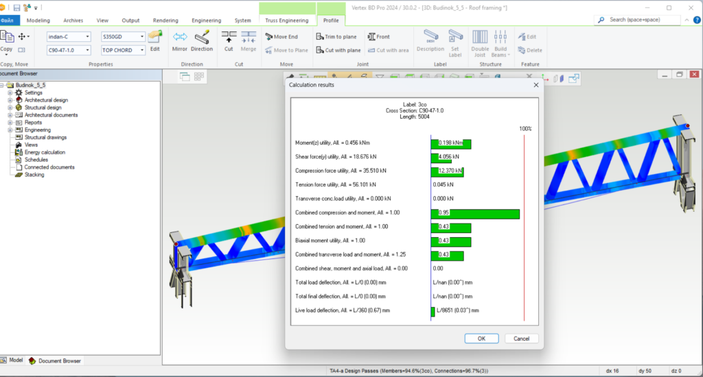Select Views in the Document Browser tree
This screenshot has width=703, height=377.
pyautogui.click(x=31, y=145)
